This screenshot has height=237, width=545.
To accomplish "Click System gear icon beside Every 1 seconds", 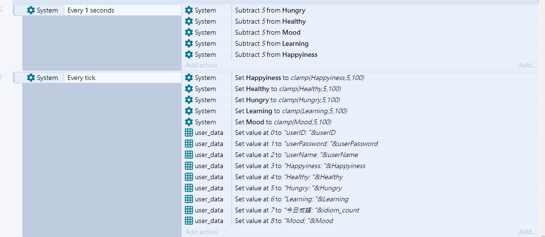I will click(x=30, y=11).
